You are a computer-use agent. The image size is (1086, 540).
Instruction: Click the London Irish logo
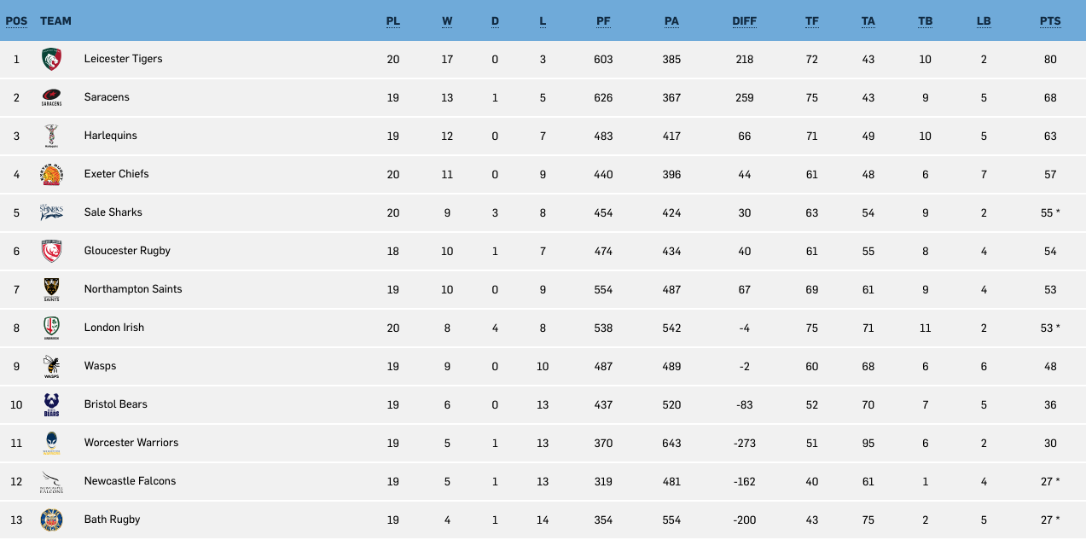[x=51, y=328]
